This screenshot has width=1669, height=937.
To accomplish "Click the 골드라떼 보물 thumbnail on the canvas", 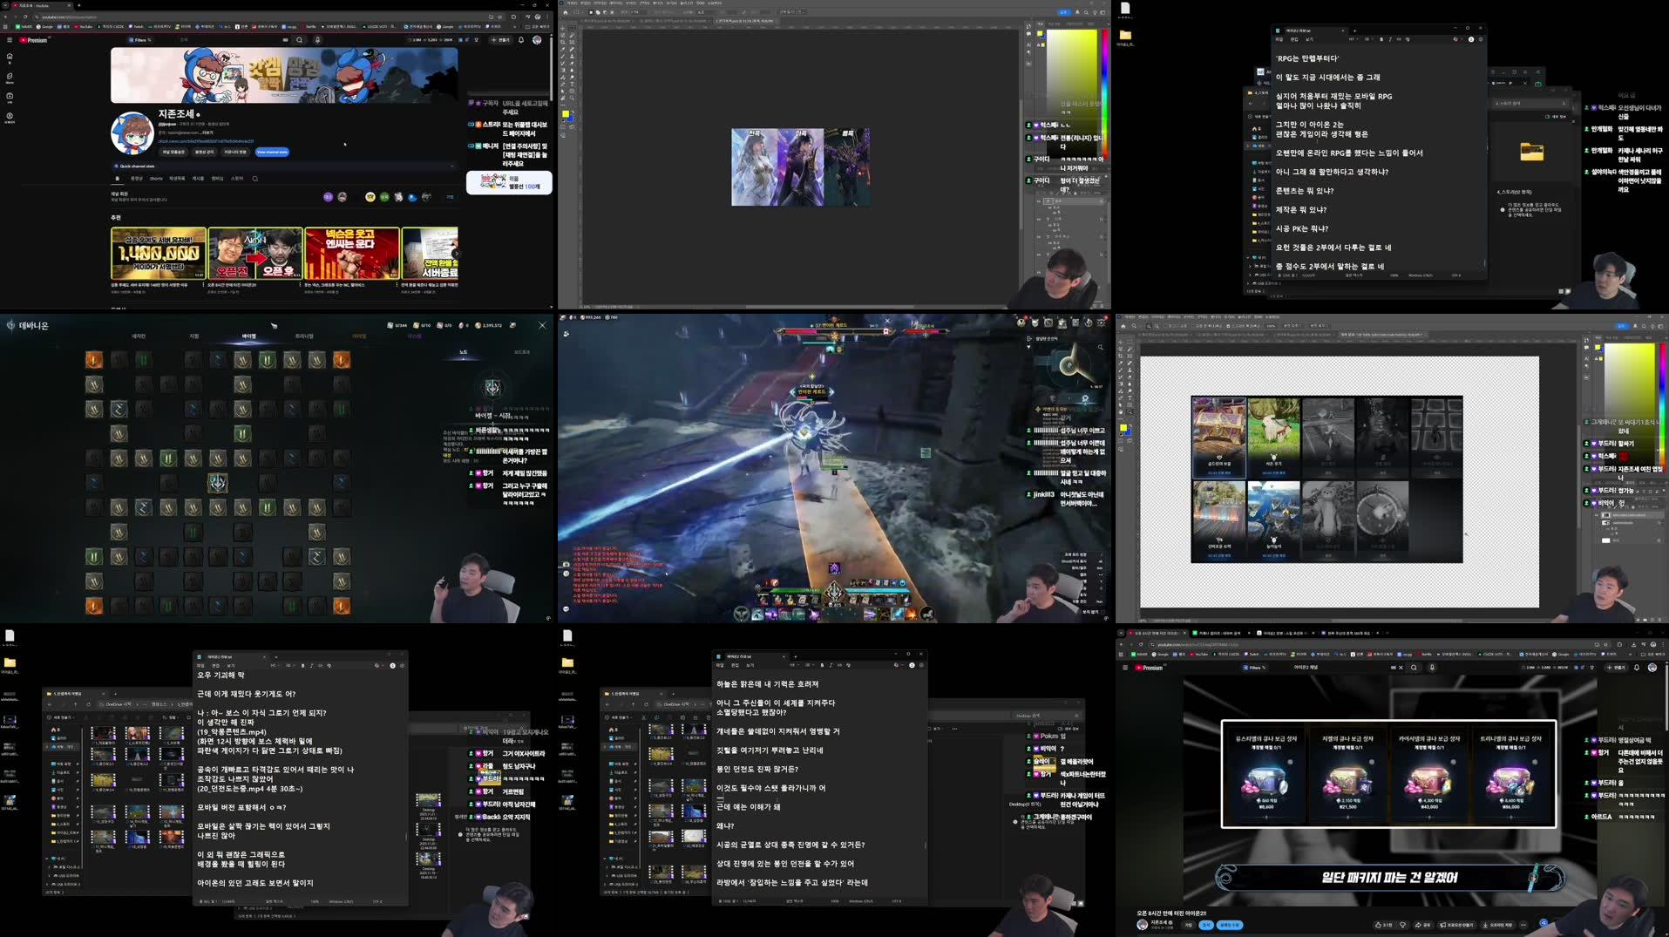I will coord(1218,436).
